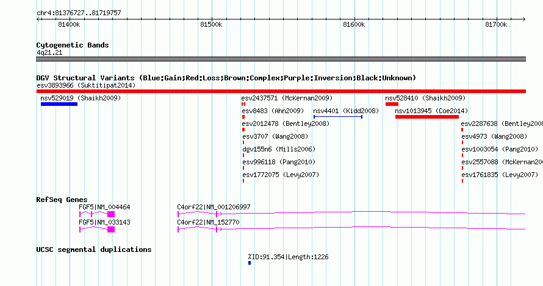This screenshot has width=543, height=286.
Task: Click the blue nsv529019 gain bar
Action: coord(59,104)
